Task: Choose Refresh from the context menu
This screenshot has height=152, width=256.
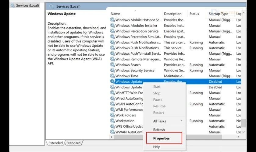Action: pos(159,130)
